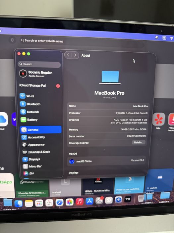Open Power-up your marketing thumbnail
The width and height of the screenshot is (174, 233).
point(129,185)
